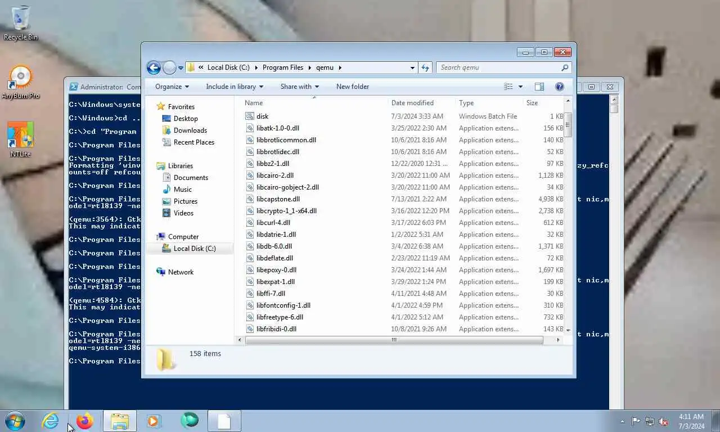Sort files by the Size column

pos(543,103)
